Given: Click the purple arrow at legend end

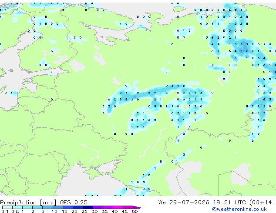Looking at the screenshot, I should click(x=138, y=207).
